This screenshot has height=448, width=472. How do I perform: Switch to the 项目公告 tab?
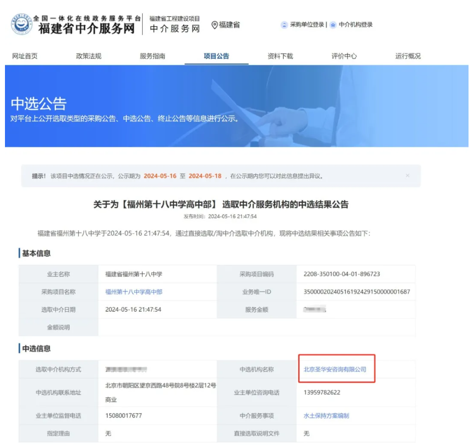tap(217, 56)
